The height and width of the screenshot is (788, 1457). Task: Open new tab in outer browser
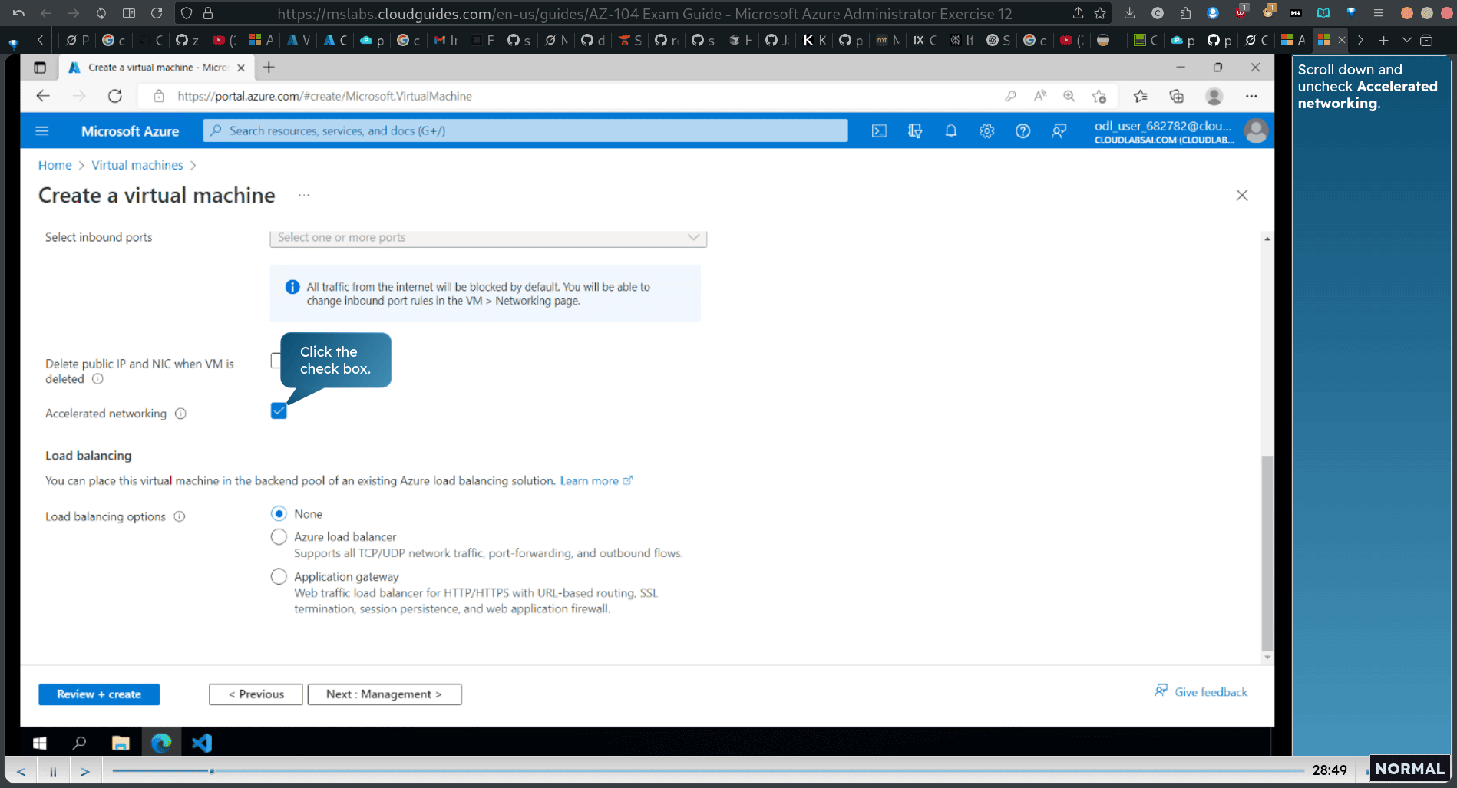point(1383,40)
